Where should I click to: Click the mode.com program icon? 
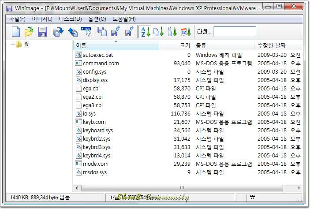click(78, 164)
